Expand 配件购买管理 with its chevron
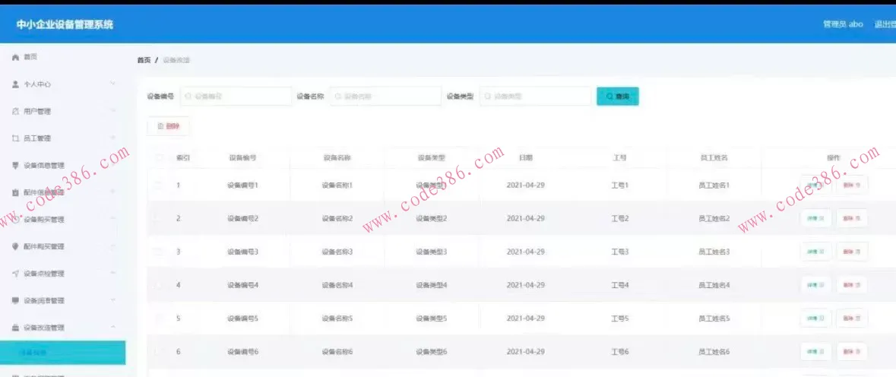The height and width of the screenshot is (377, 896). [112, 246]
